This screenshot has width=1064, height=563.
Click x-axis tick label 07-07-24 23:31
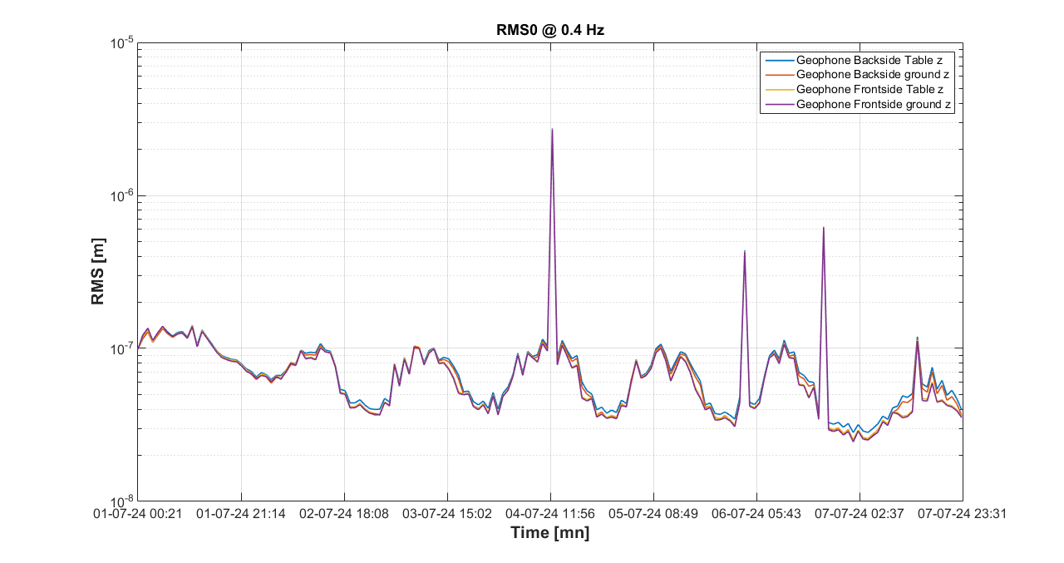[x=963, y=514]
